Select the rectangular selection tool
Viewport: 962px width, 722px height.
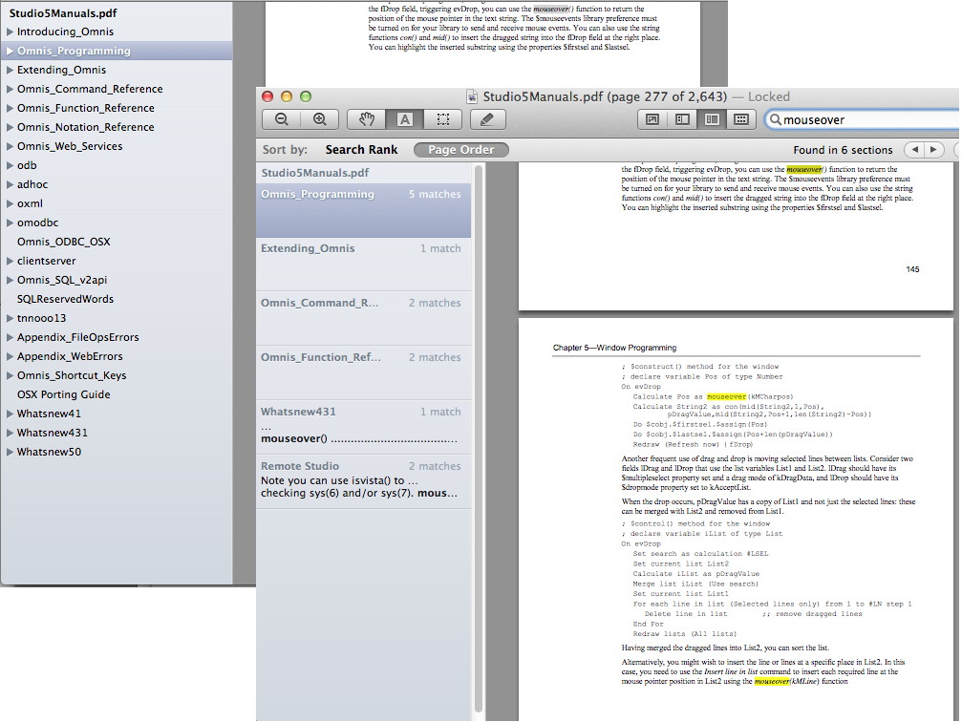[x=443, y=119]
